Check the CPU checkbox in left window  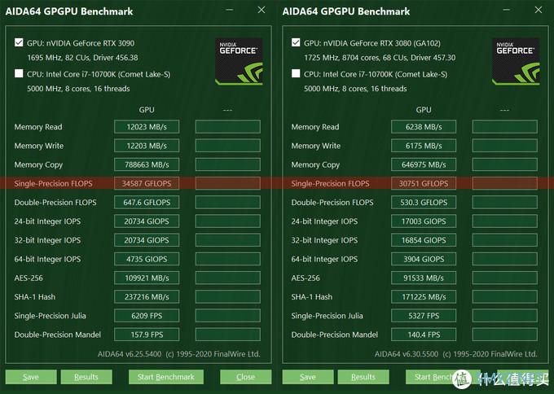[19, 73]
